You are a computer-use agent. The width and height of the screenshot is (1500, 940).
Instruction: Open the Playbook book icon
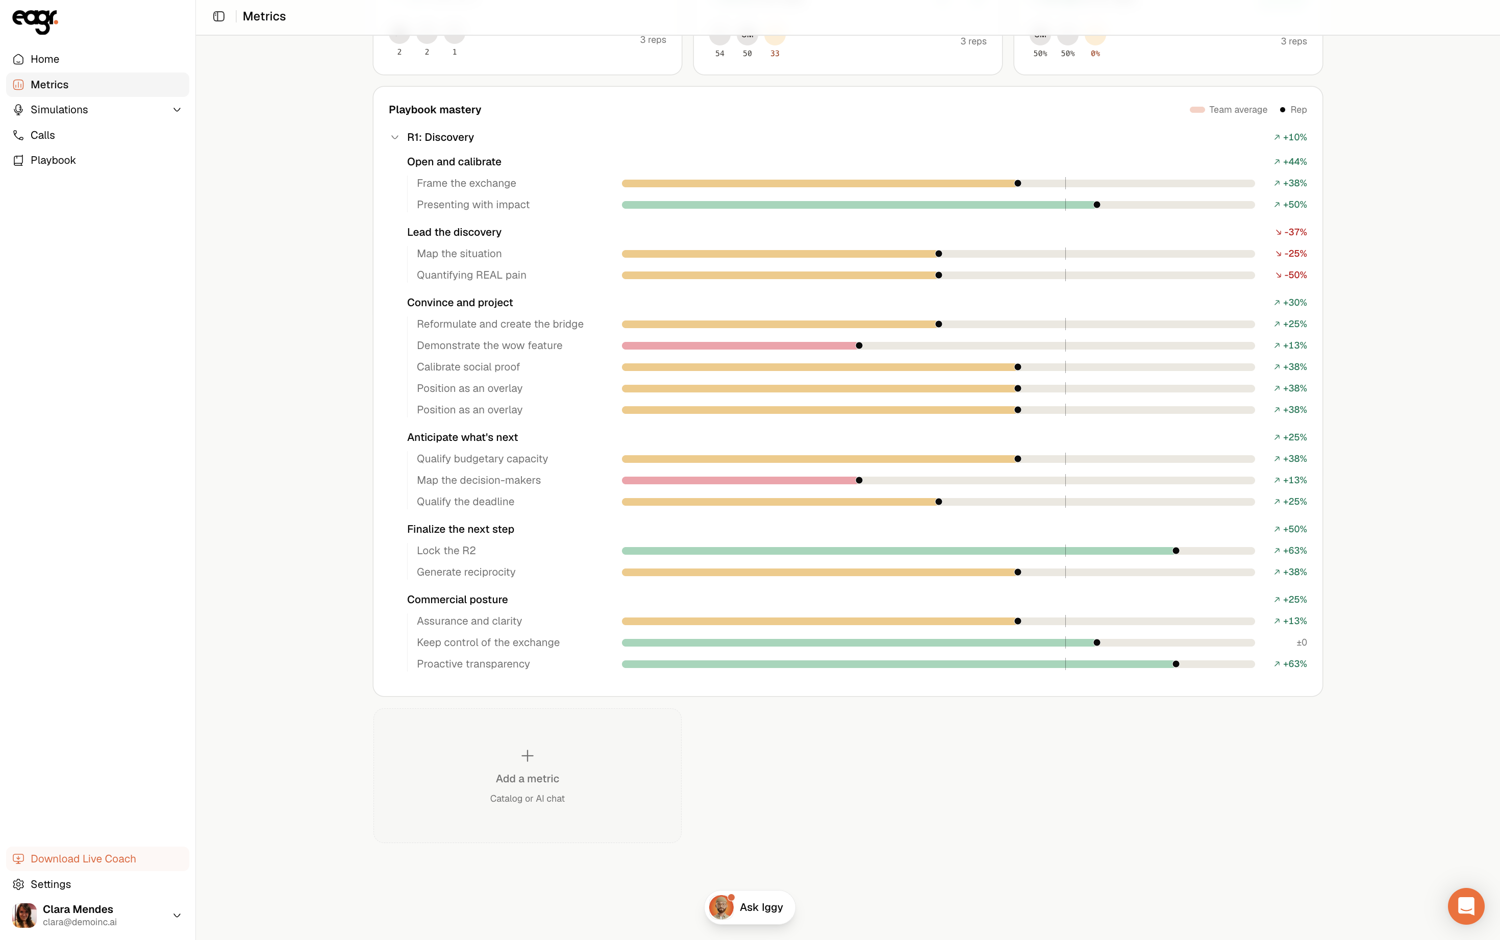[x=19, y=160]
